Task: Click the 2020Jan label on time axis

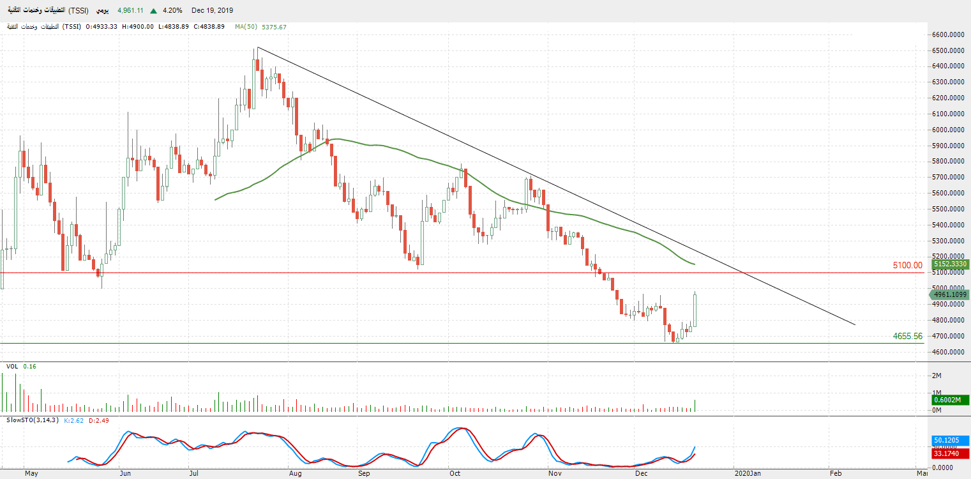Action: click(x=748, y=474)
